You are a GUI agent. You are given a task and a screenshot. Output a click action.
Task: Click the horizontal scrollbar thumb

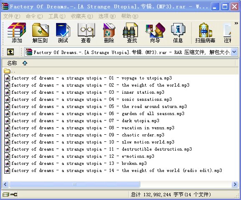75,184
